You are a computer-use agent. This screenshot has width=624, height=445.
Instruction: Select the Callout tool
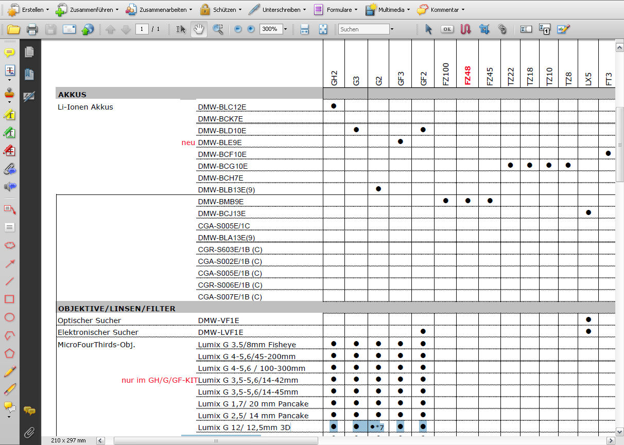[9, 209]
